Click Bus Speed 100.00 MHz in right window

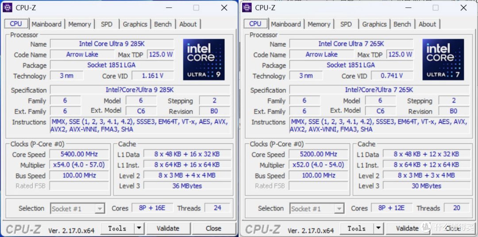319,175
